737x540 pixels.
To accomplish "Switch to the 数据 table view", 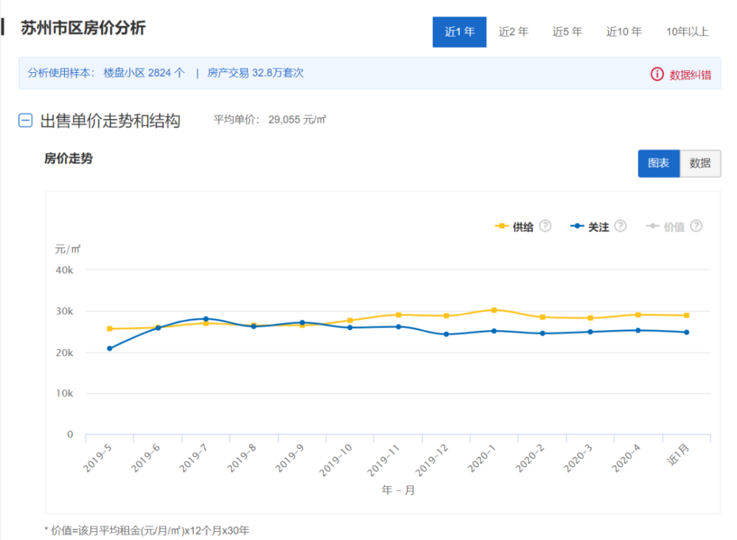I will point(700,164).
